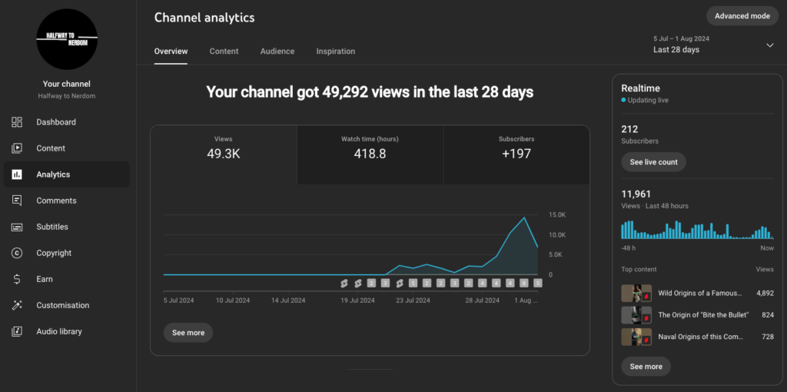Open Earn via the dollar icon
Viewport: 787px width, 392px height.
(17, 279)
